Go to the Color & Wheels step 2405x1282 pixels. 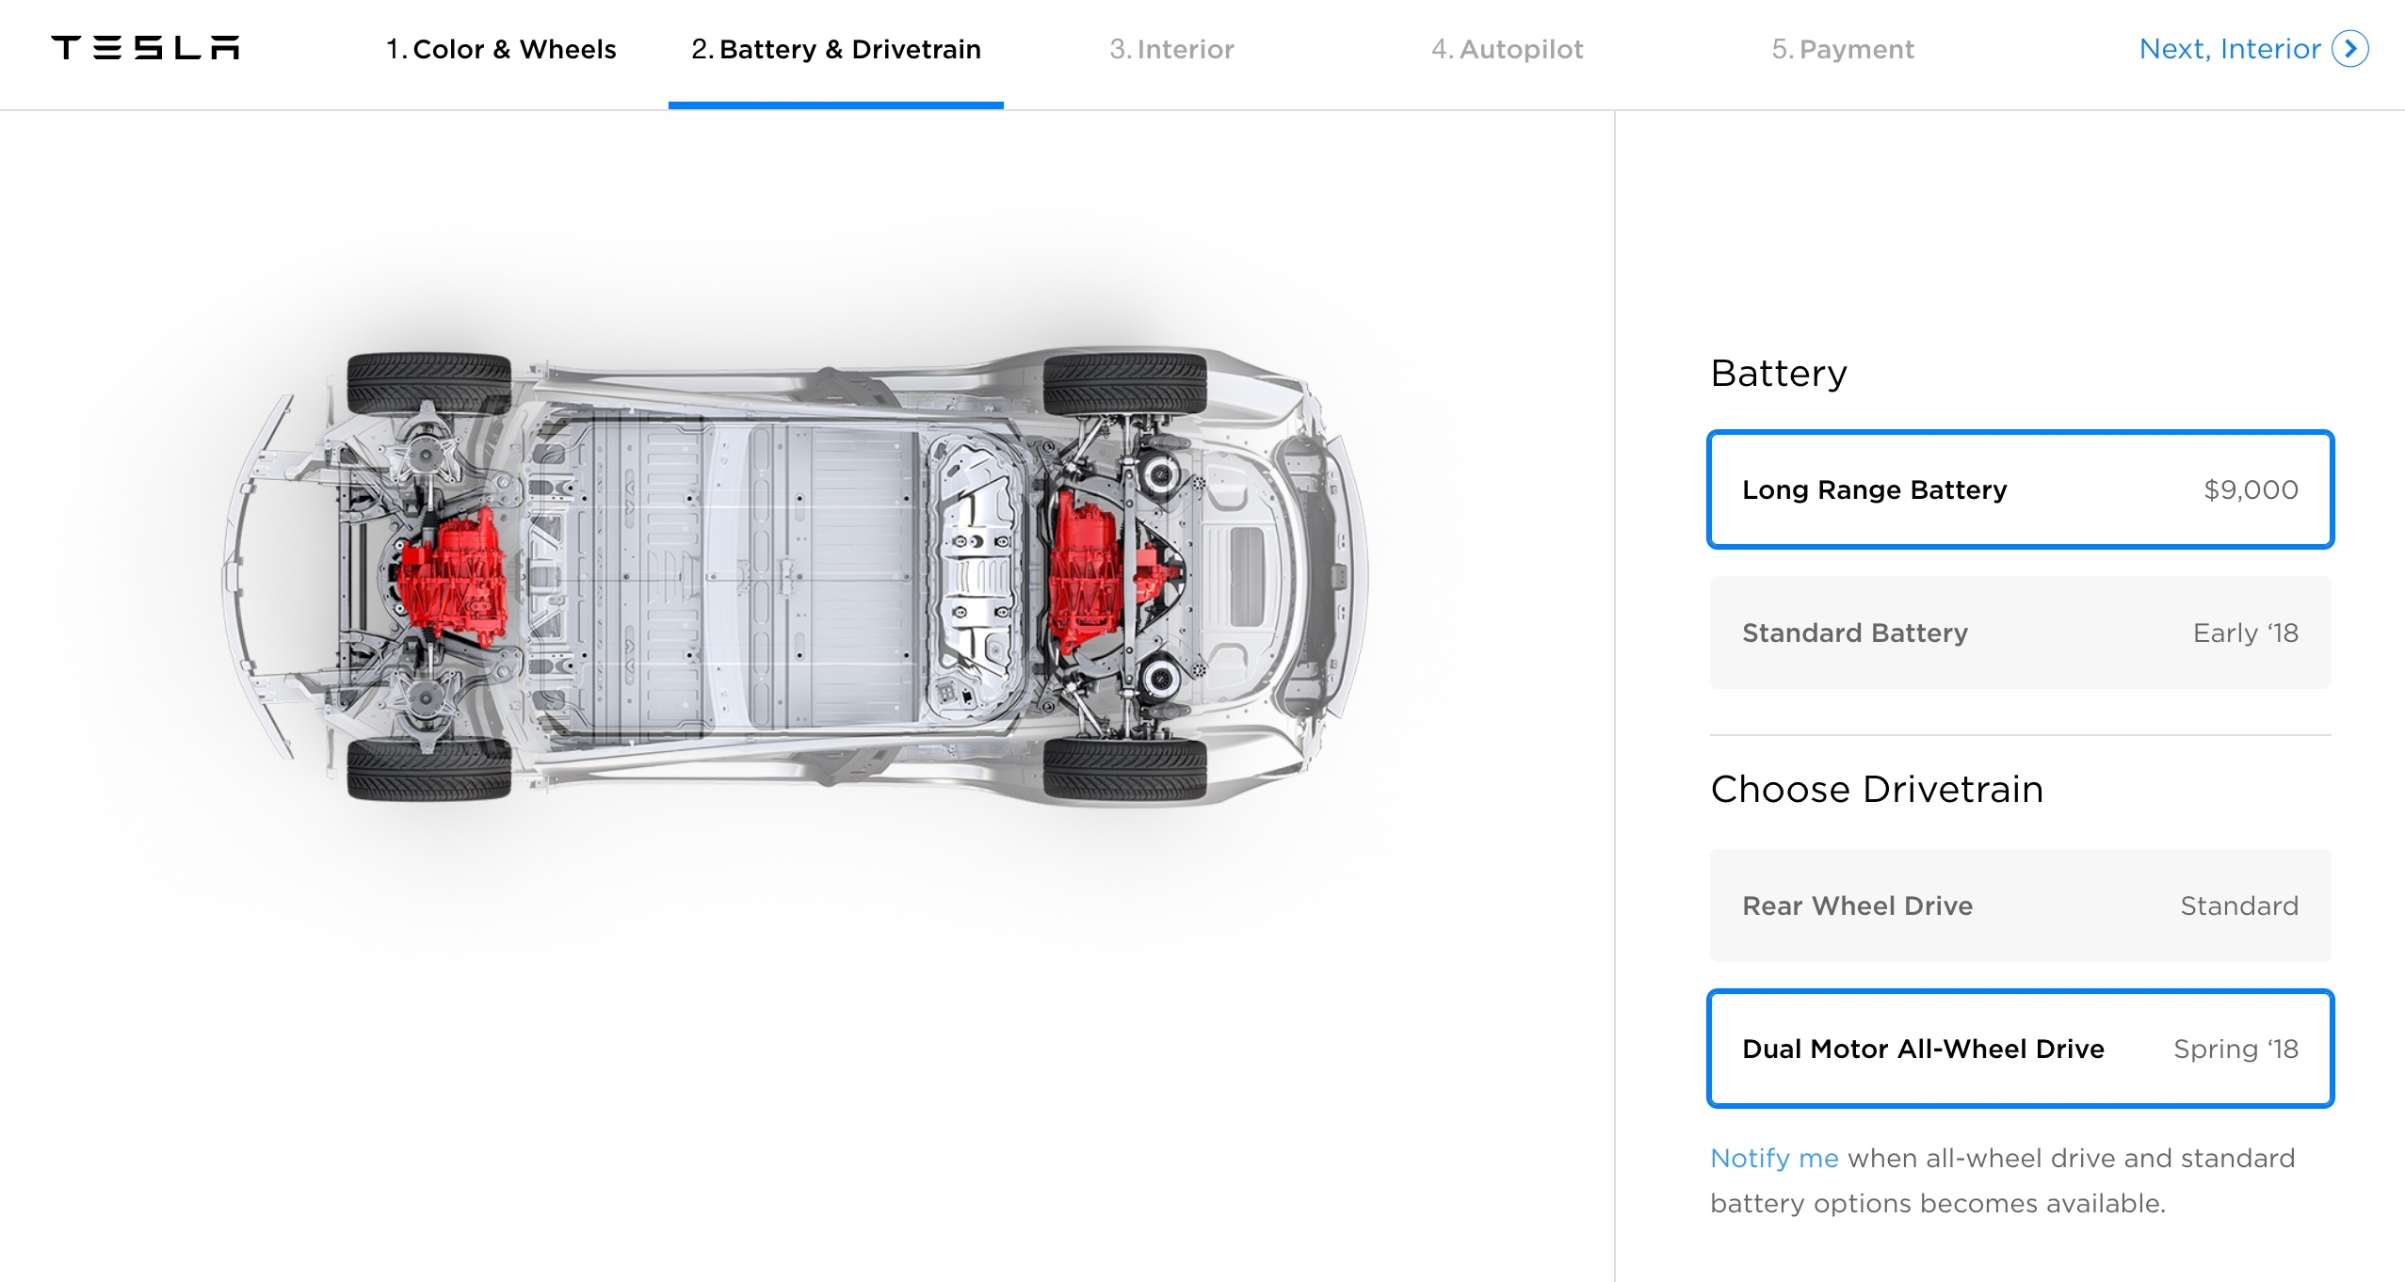click(501, 49)
